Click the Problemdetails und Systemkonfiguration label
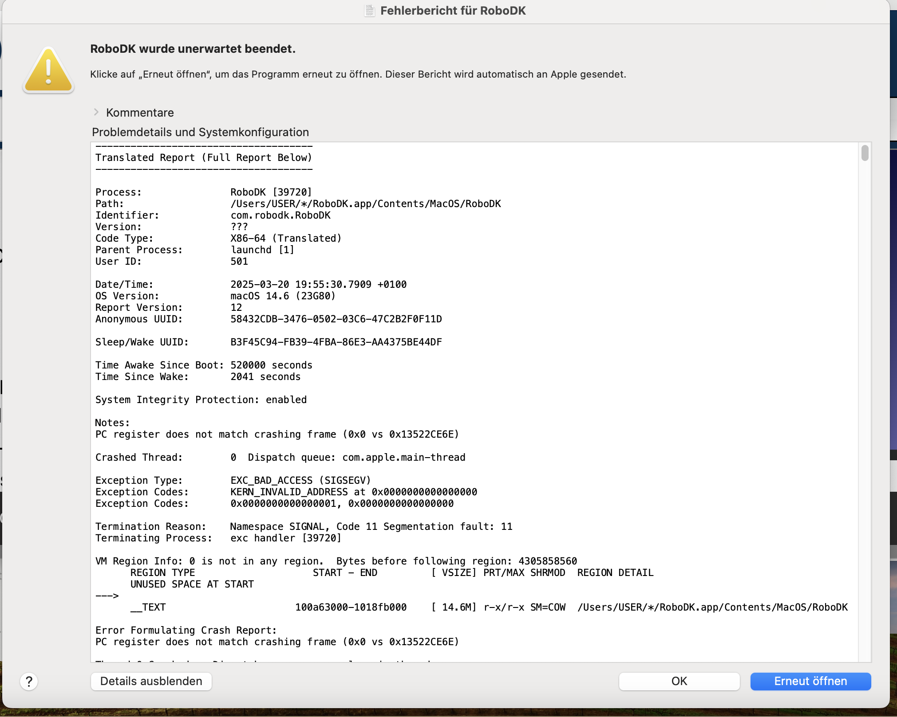The image size is (897, 717). click(200, 132)
